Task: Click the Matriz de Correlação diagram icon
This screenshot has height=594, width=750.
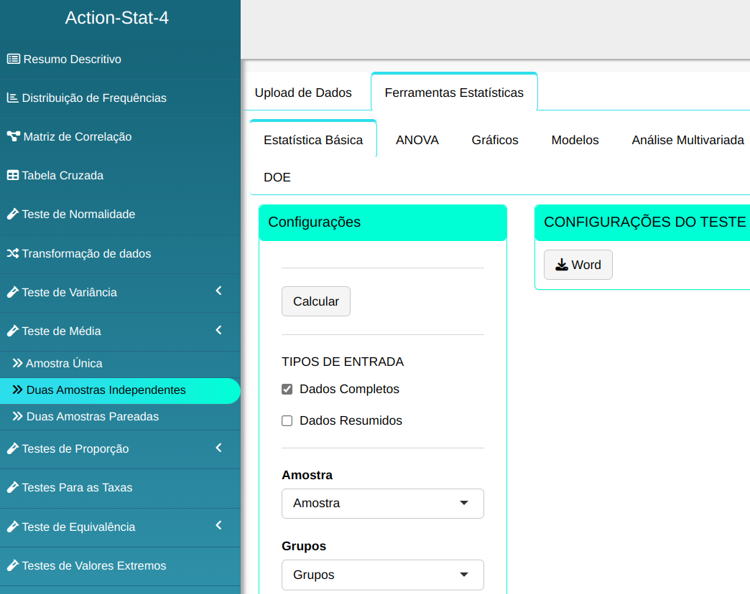Action: tap(13, 136)
